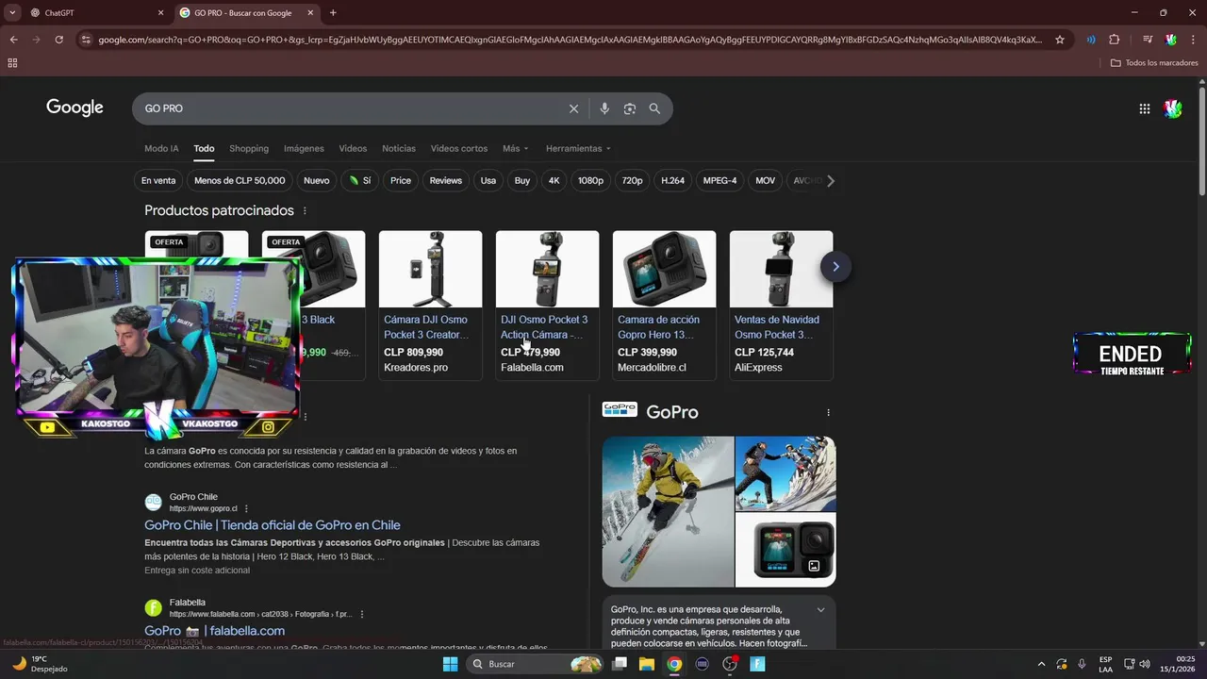This screenshot has width=1207, height=679.
Task: Toggle the Price filter chip
Action: (401, 180)
